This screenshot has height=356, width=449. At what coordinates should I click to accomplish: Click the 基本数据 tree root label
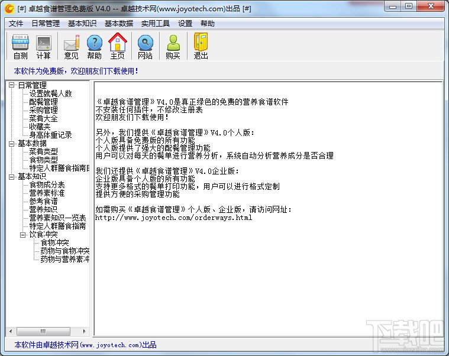(x=32, y=143)
